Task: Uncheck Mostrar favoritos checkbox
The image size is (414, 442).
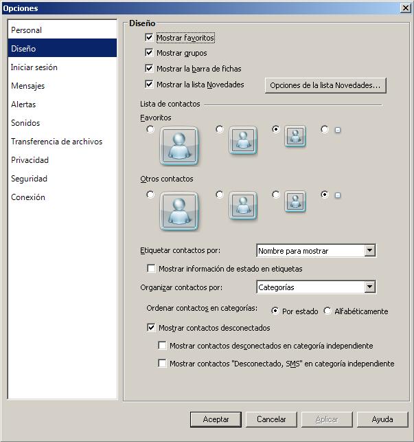Action: (150, 38)
